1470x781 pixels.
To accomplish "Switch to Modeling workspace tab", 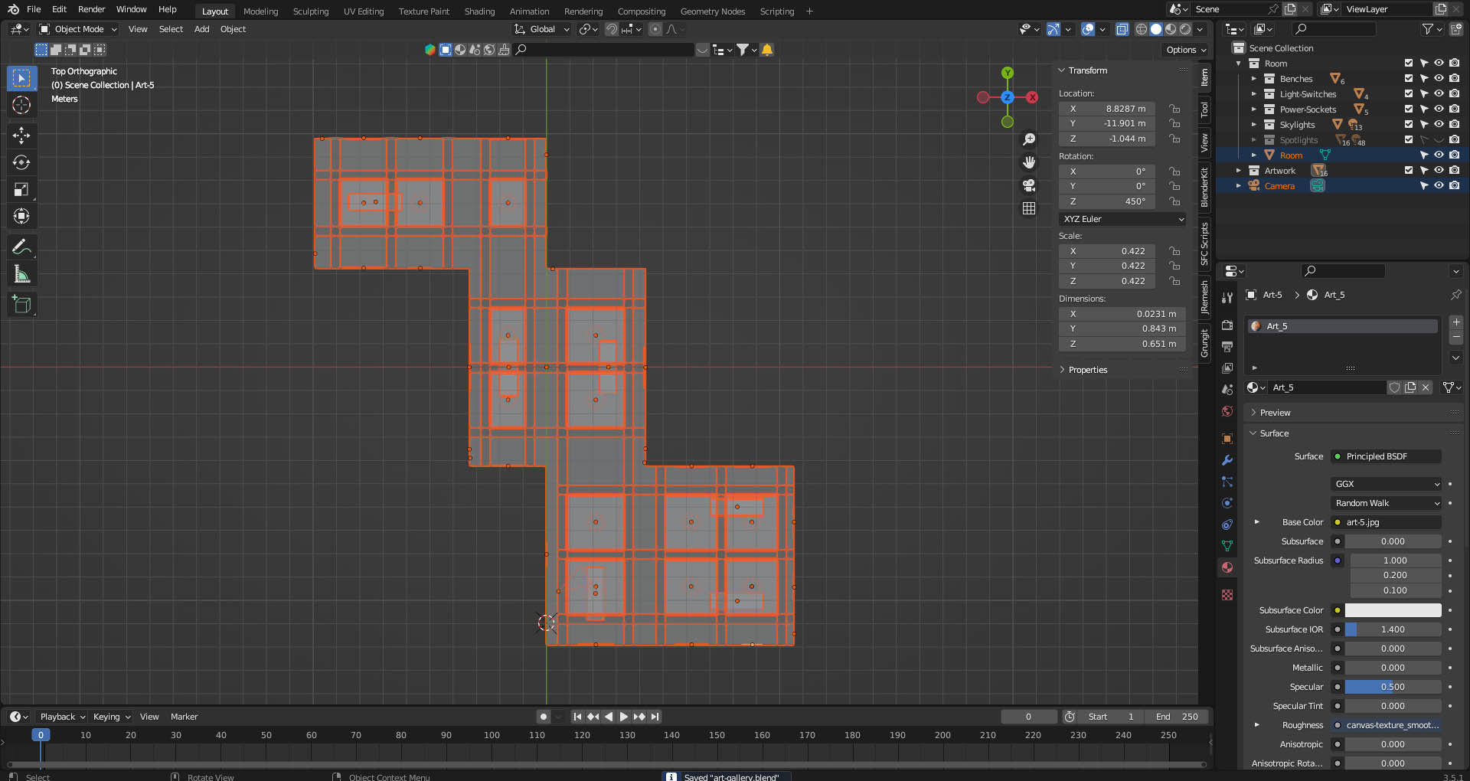I will point(260,11).
